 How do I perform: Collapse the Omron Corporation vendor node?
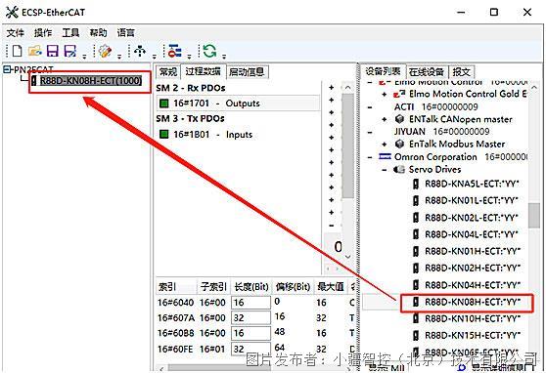370,157
